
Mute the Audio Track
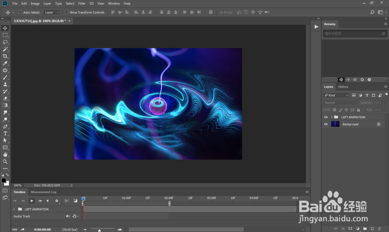point(68,216)
